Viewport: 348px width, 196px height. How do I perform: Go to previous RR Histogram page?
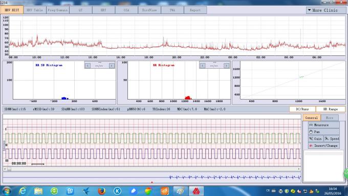pyautogui.click(x=202, y=66)
